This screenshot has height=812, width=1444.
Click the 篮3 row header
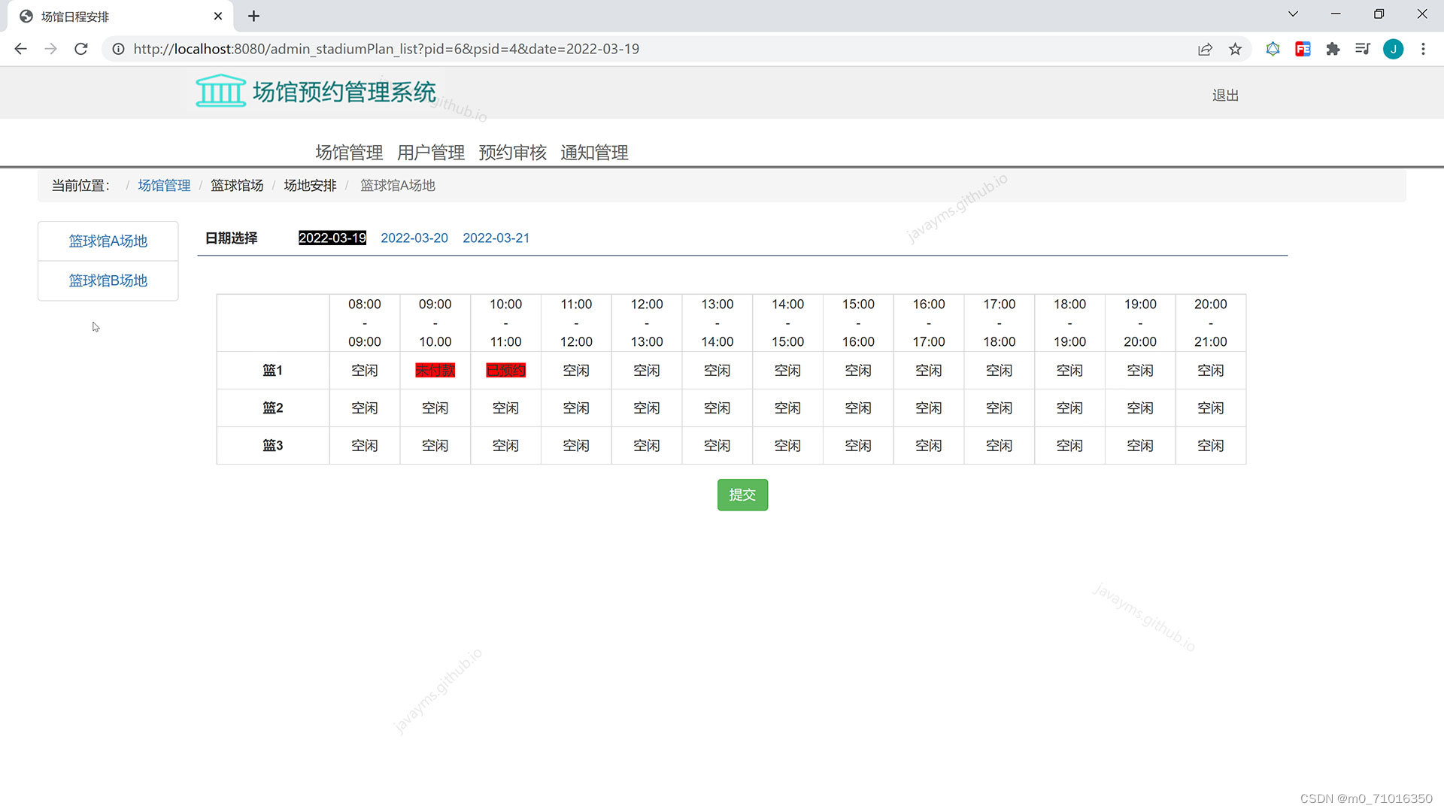(x=273, y=446)
